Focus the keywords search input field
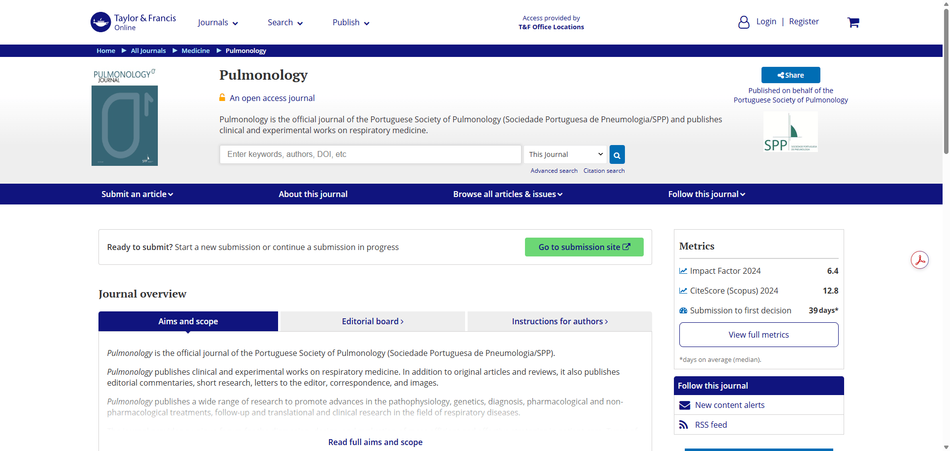 point(371,154)
